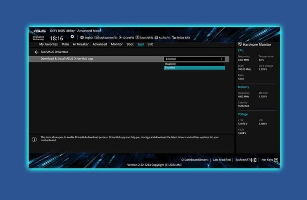
Task: Click the Version 2.22.1284 copyright text
Action: pyautogui.click(x=154, y=165)
